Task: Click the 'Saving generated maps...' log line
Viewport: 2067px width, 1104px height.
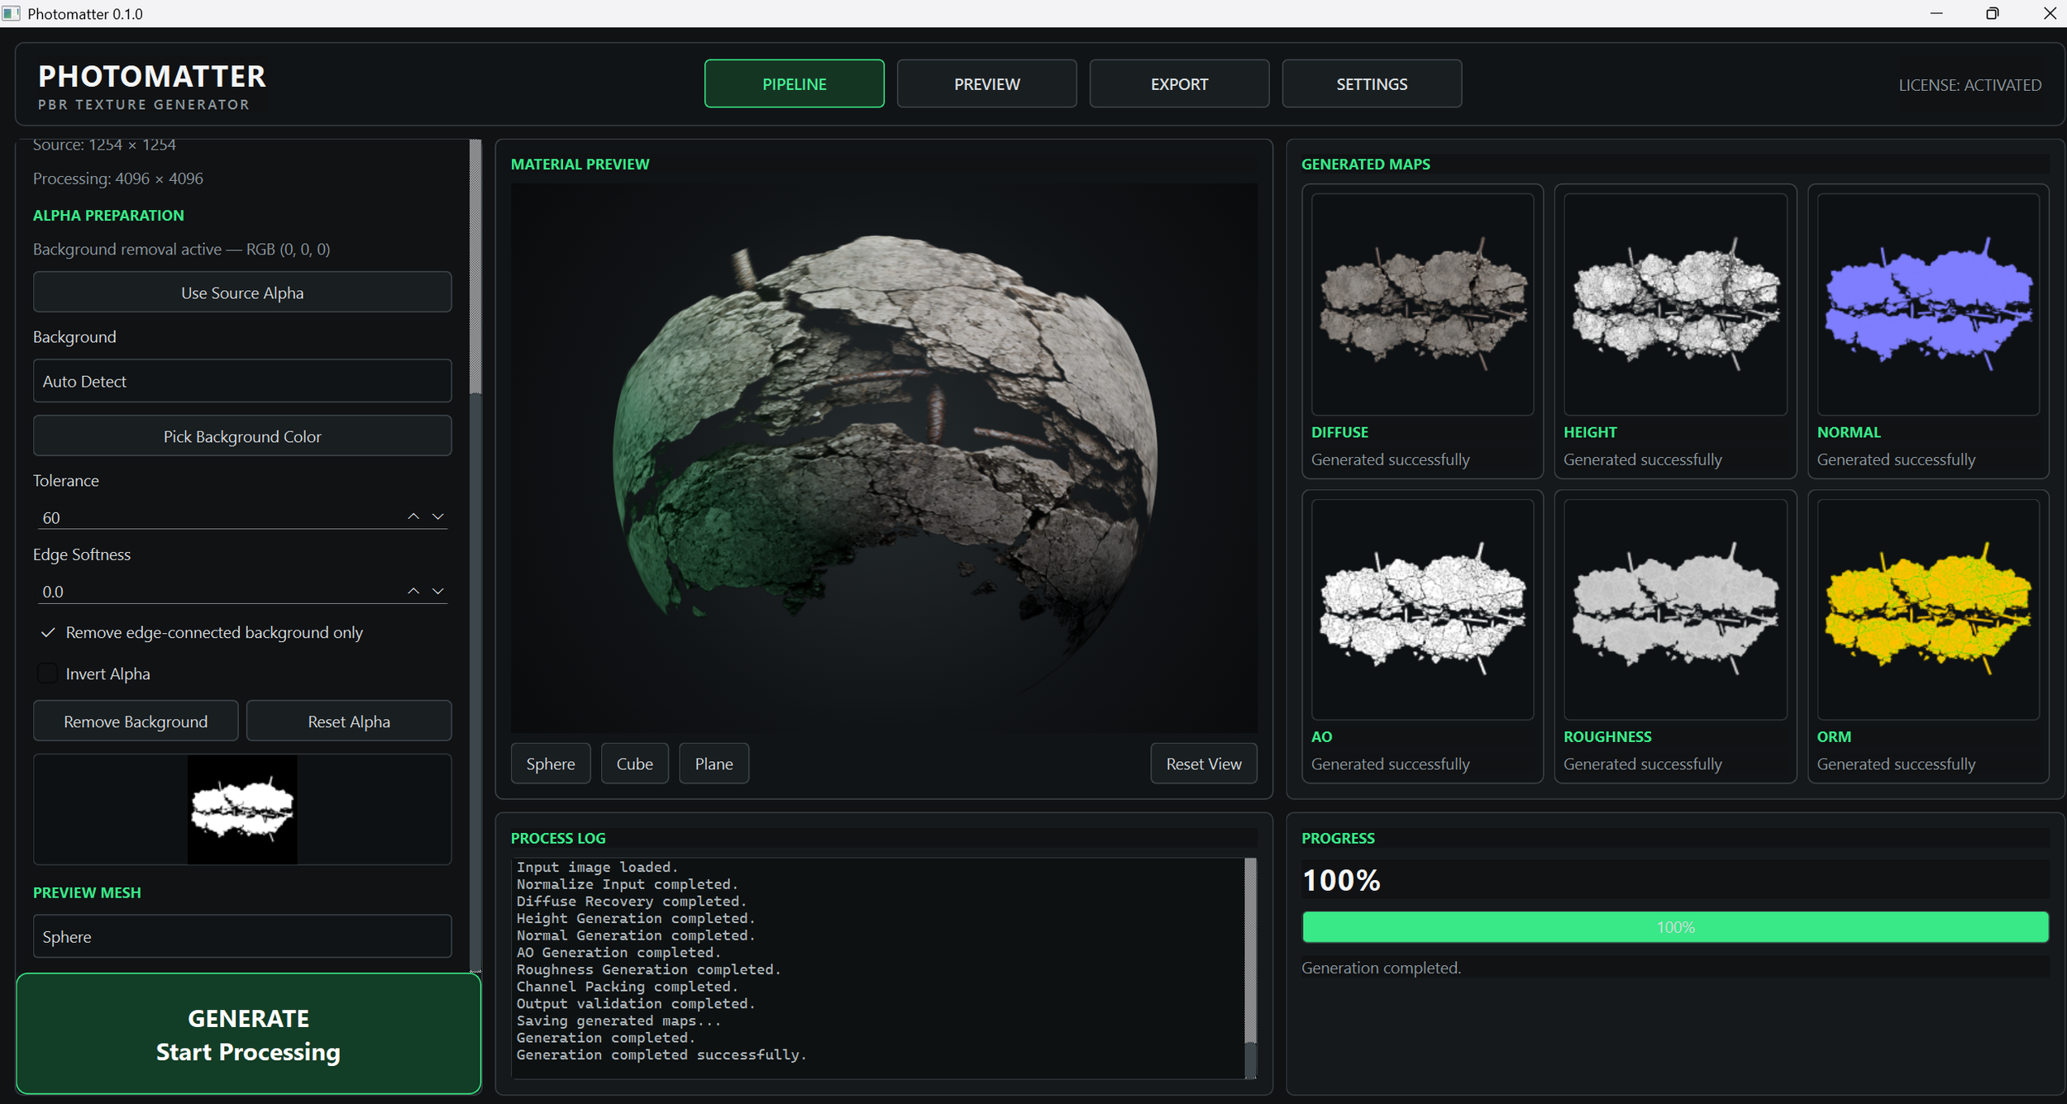Action: [618, 1021]
